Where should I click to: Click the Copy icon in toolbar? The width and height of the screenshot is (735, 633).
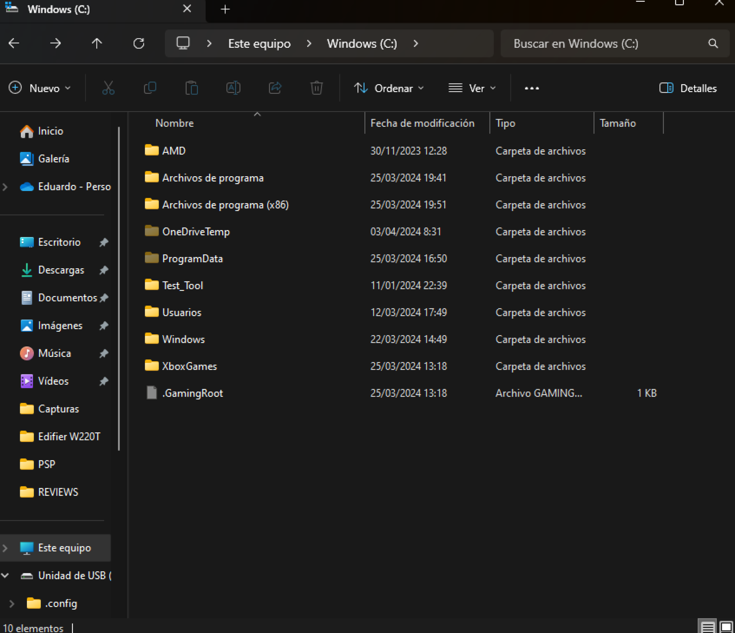[150, 88]
